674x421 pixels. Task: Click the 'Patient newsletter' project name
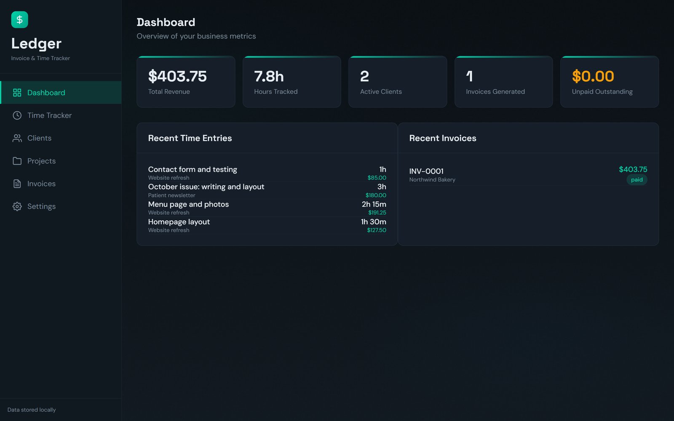tap(171, 195)
